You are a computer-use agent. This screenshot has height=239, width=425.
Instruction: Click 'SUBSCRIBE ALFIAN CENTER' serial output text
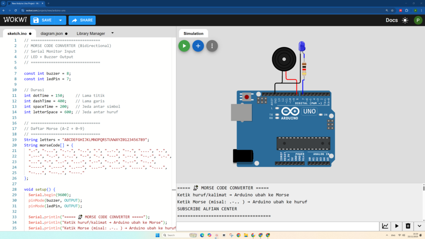coord(207,209)
